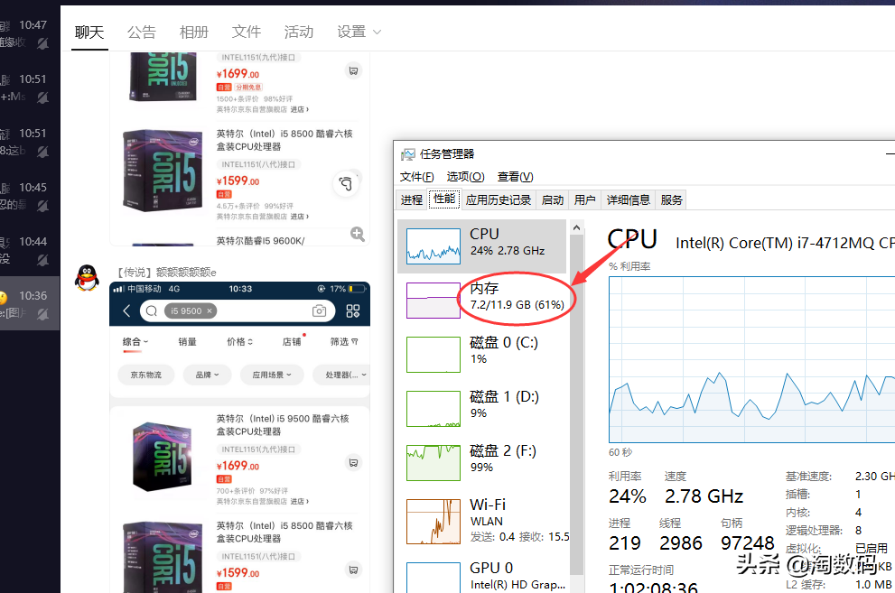
Task: Select CPU graph thumbnail in performance list
Action: tap(434, 246)
